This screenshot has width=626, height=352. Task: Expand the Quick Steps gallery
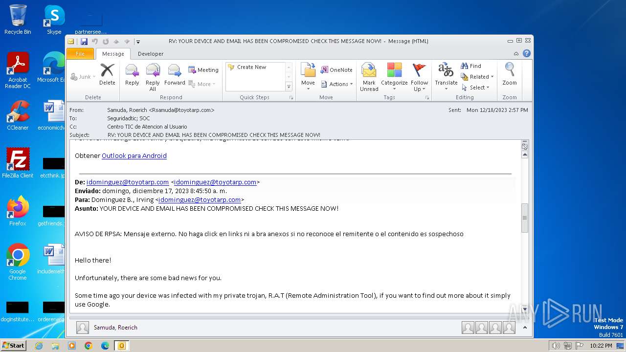pyautogui.click(x=289, y=87)
